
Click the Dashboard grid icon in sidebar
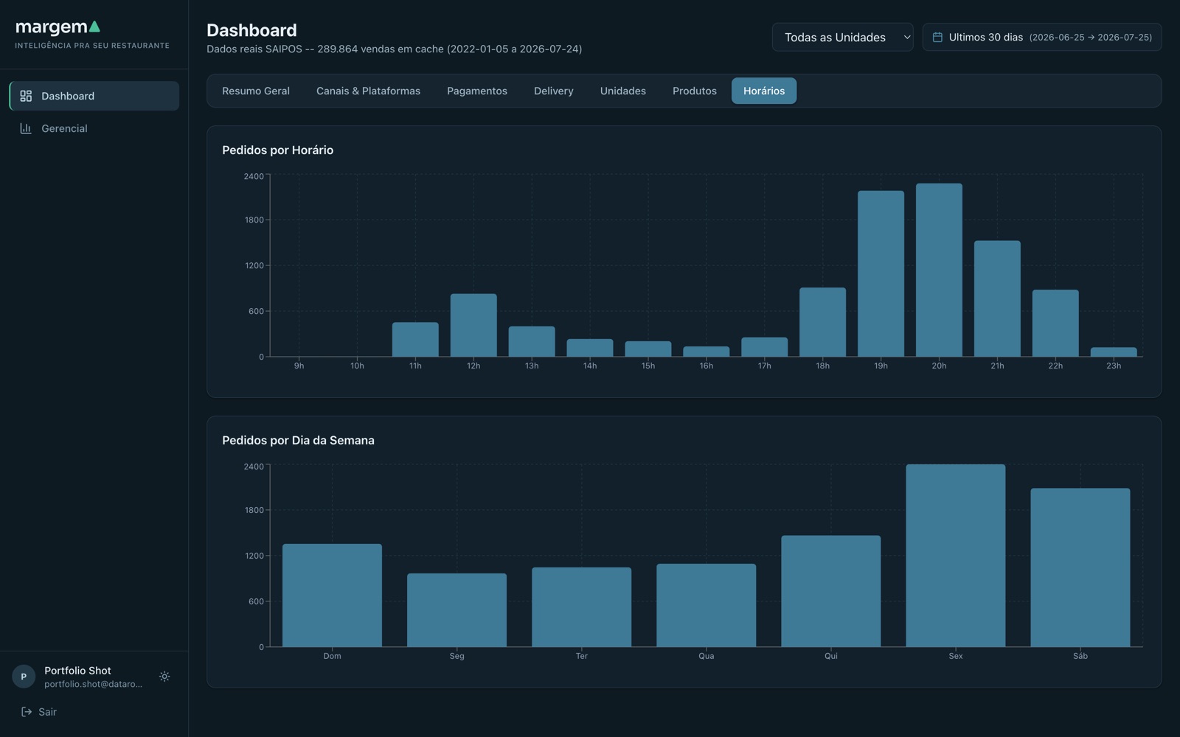[x=26, y=96]
